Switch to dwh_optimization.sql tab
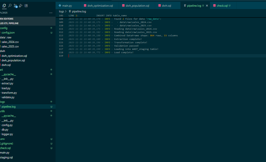This screenshot has width=266, height=162. [100, 6]
